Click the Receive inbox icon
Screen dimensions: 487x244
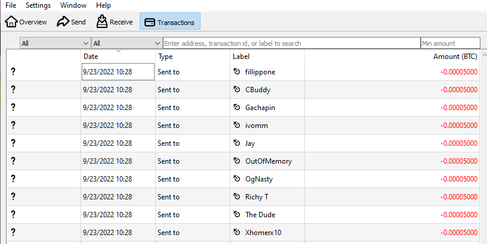tap(102, 21)
